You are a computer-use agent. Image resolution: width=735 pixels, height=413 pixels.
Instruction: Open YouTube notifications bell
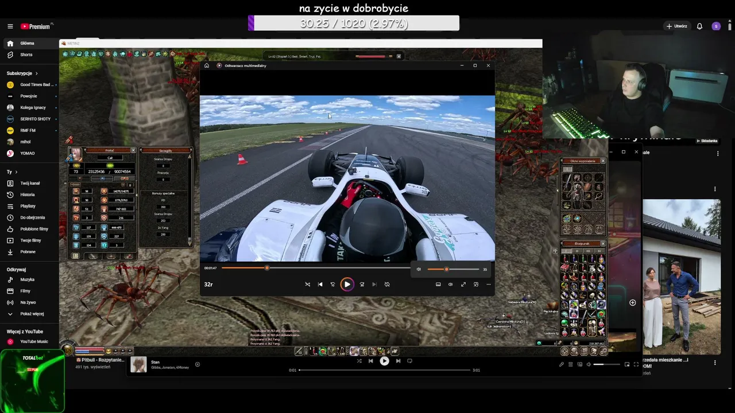[x=699, y=26]
